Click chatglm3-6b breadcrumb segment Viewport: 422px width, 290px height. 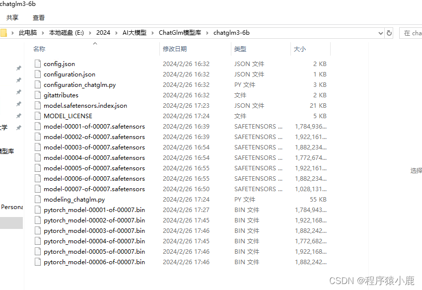231,33
